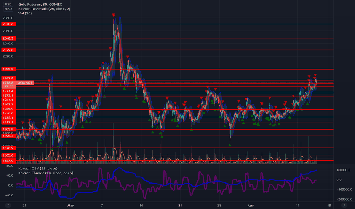This screenshot has width=355, height=209.
Task: Click the -40.0 Chande scale value
Action: point(9,195)
